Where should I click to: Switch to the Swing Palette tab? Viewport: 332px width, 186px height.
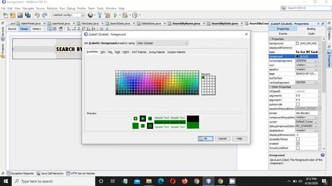click(x=157, y=52)
